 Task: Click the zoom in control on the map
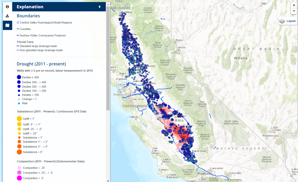(x=294, y=5)
